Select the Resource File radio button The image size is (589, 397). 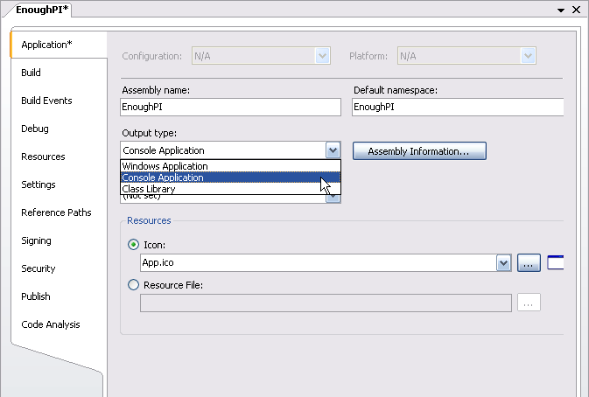(133, 284)
